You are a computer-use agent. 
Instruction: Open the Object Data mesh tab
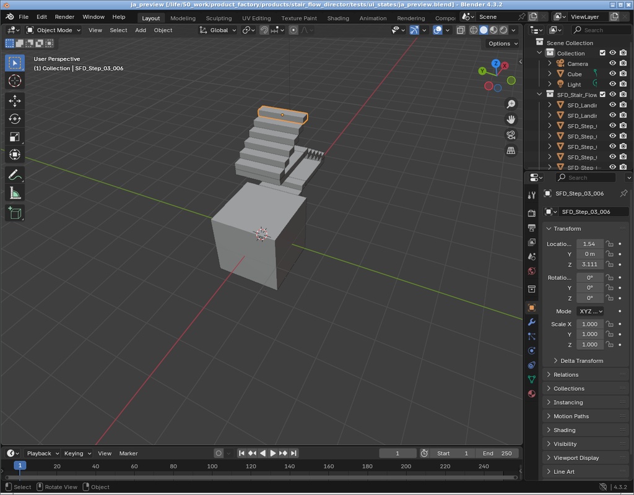pyautogui.click(x=532, y=379)
